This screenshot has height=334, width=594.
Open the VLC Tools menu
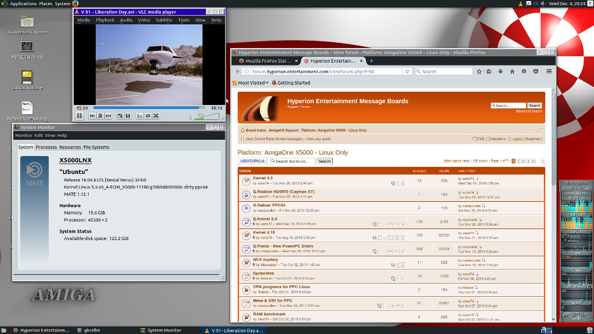coord(184,20)
